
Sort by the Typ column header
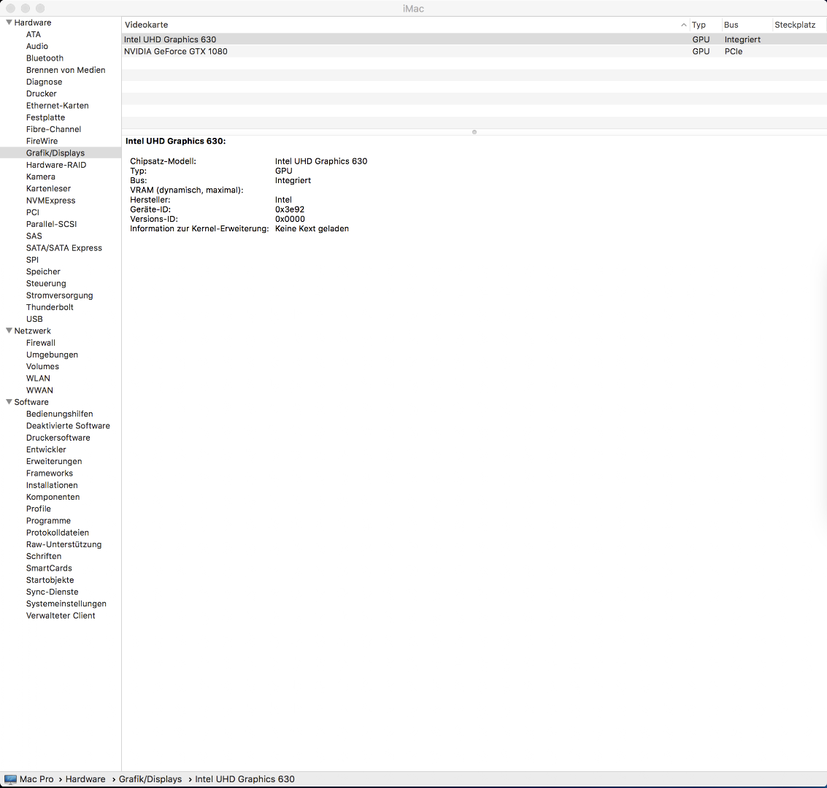(x=699, y=25)
